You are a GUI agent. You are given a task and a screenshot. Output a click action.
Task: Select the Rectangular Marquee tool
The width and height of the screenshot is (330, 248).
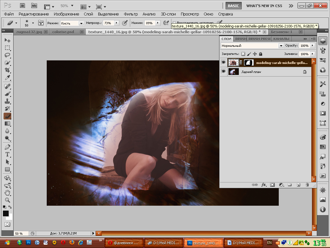7,48
